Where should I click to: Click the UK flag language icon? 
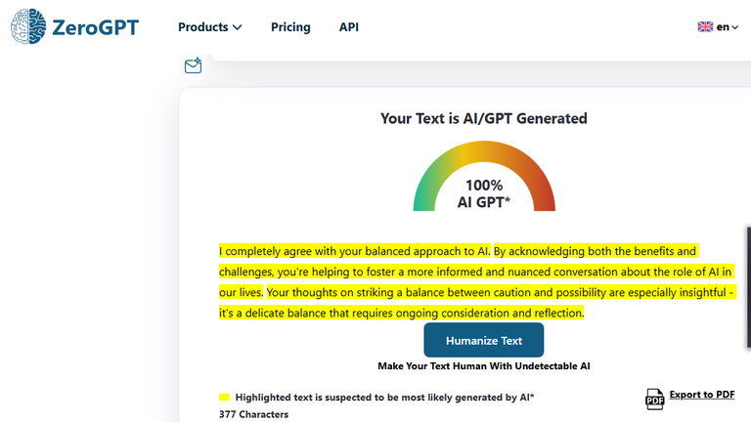(x=705, y=26)
